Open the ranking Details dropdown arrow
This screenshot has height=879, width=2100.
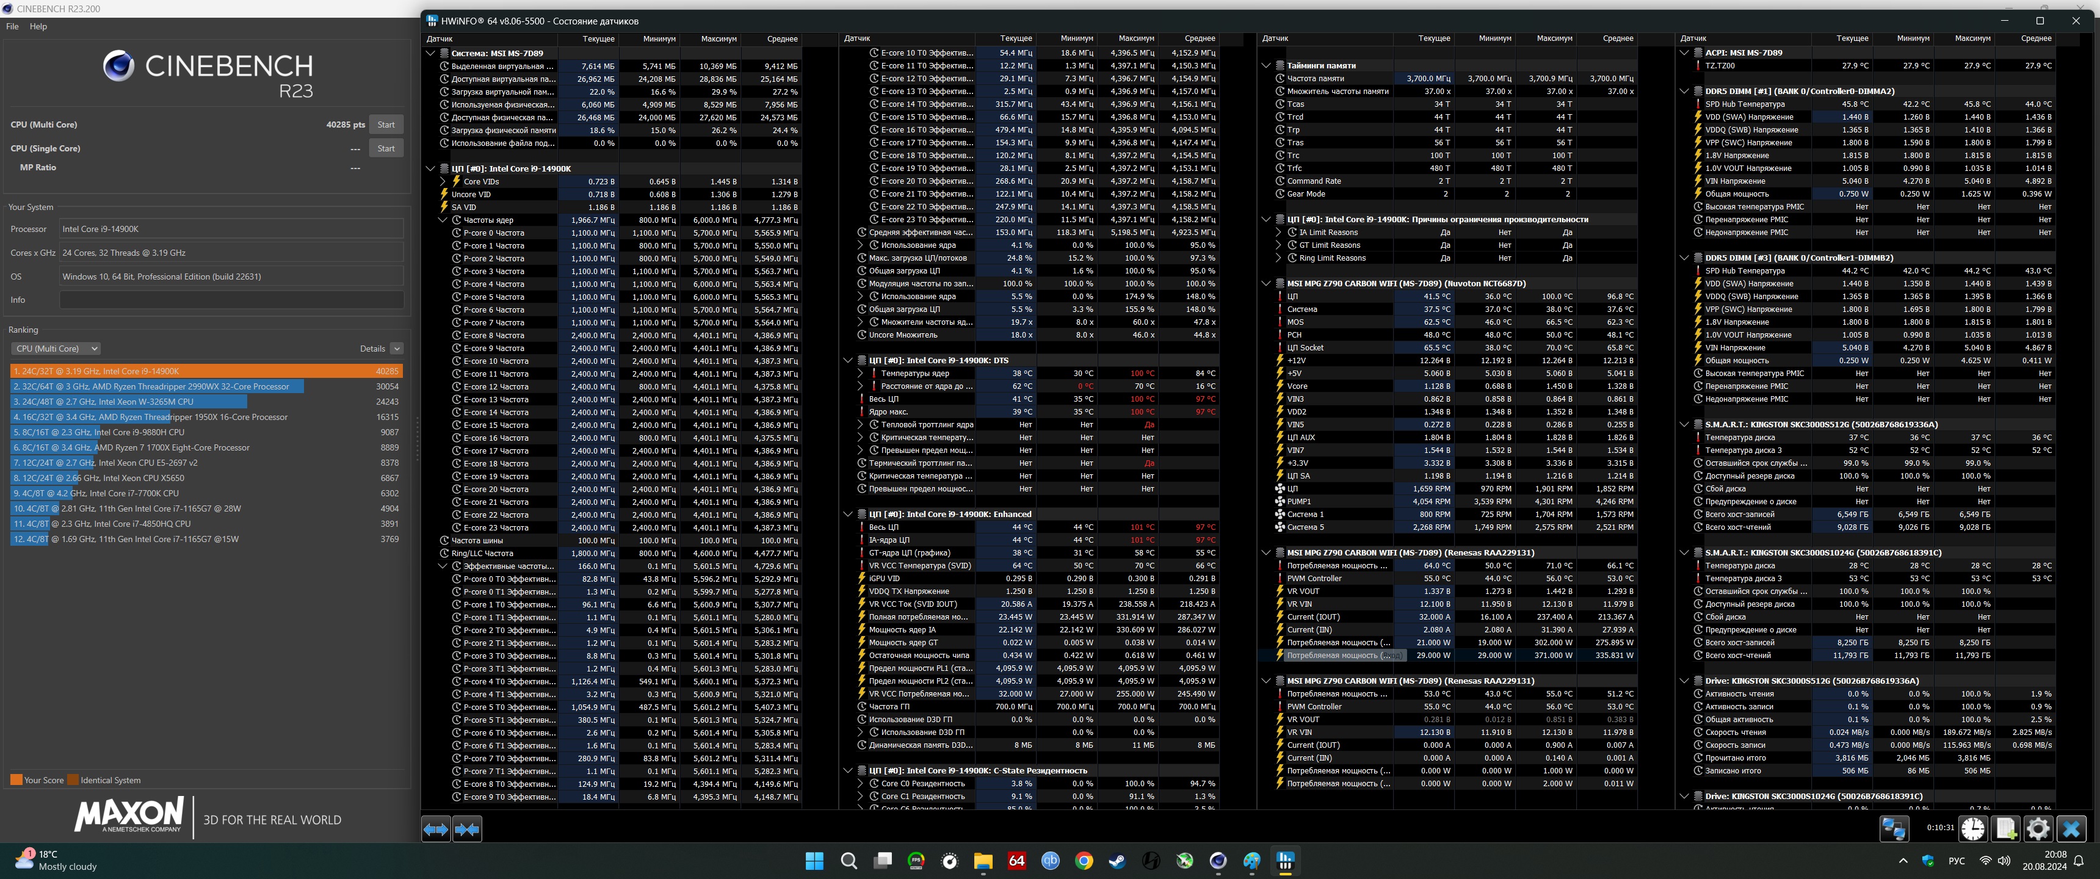tap(397, 348)
